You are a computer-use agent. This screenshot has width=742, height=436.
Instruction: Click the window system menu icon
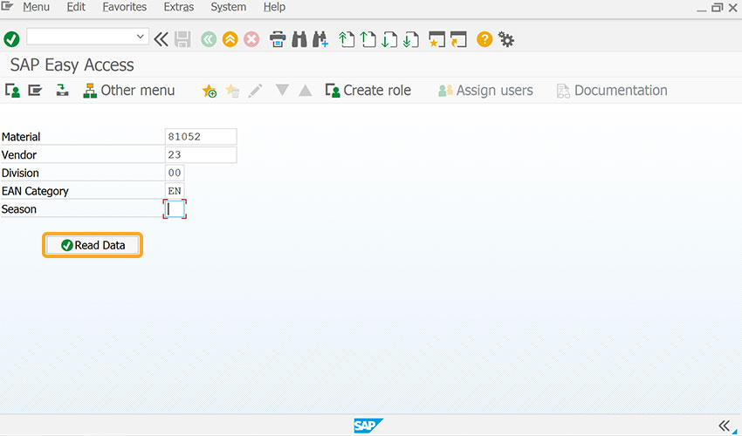[7, 6]
